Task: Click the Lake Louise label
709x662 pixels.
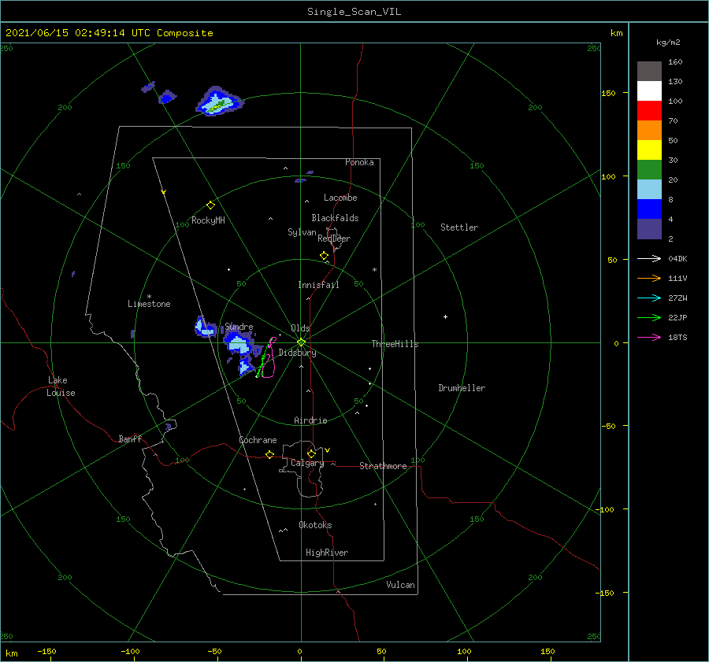Action: click(x=61, y=386)
